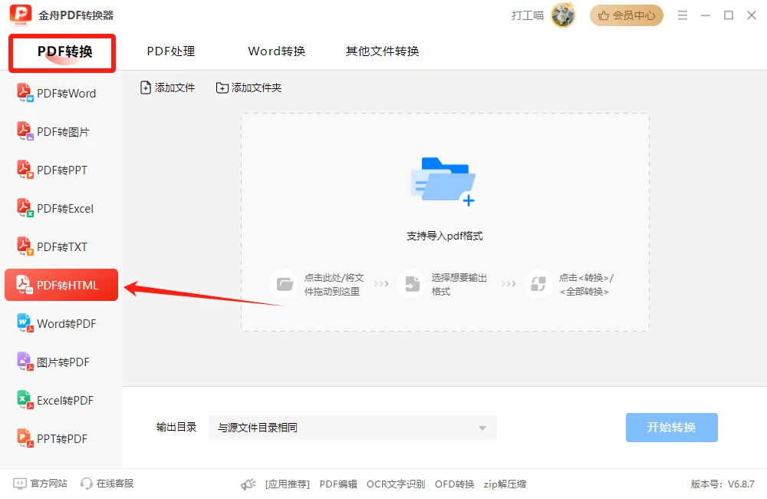Open the OCR文字识别 link
Image resolution: width=767 pixels, height=499 pixels.
[x=396, y=484]
